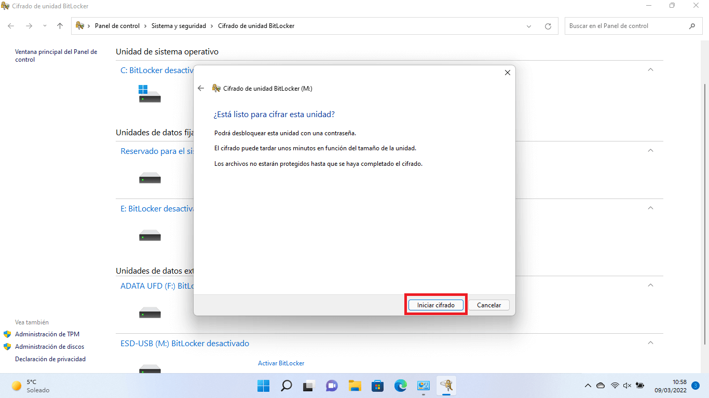Navigate forward in the Control Panel window

pos(29,26)
